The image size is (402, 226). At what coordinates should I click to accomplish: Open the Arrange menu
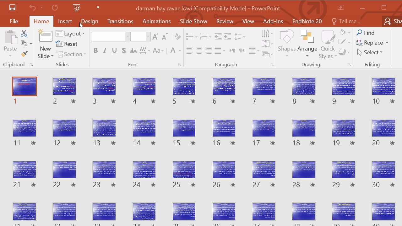click(307, 44)
